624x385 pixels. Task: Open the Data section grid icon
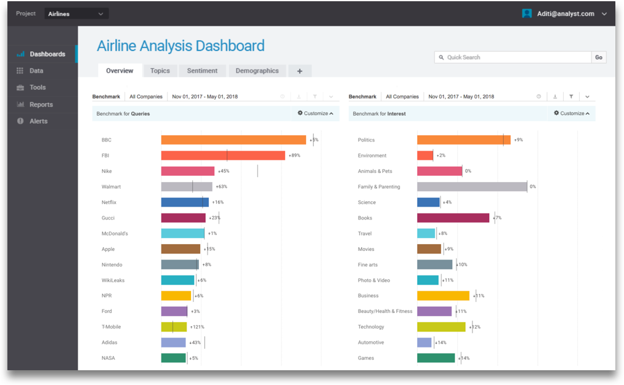[x=20, y=71]
